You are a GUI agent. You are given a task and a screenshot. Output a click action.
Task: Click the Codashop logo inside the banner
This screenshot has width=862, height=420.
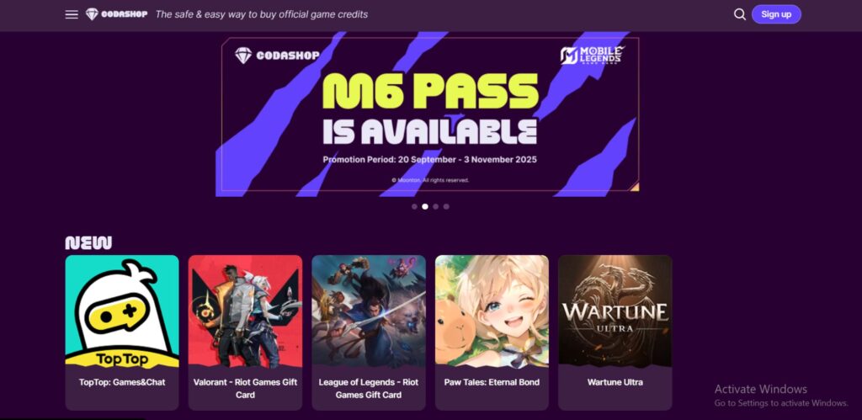pos(277,56)
